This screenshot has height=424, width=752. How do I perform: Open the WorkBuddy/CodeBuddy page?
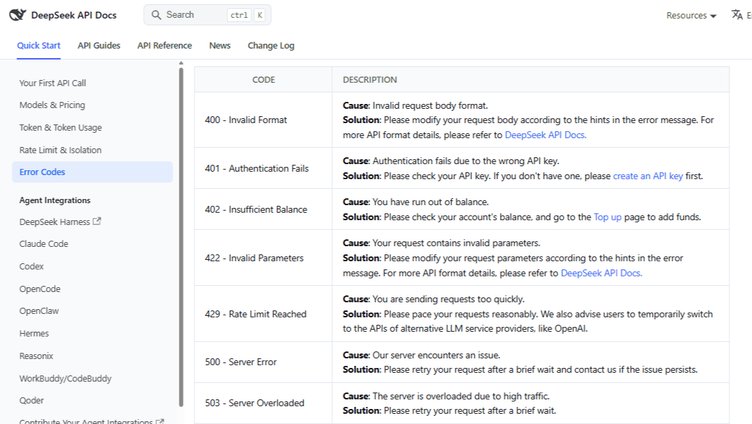pos(65,378)
